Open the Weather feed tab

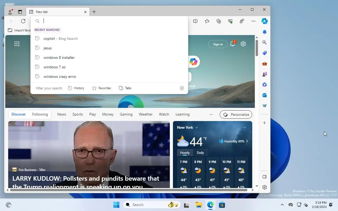click(146, 114)
